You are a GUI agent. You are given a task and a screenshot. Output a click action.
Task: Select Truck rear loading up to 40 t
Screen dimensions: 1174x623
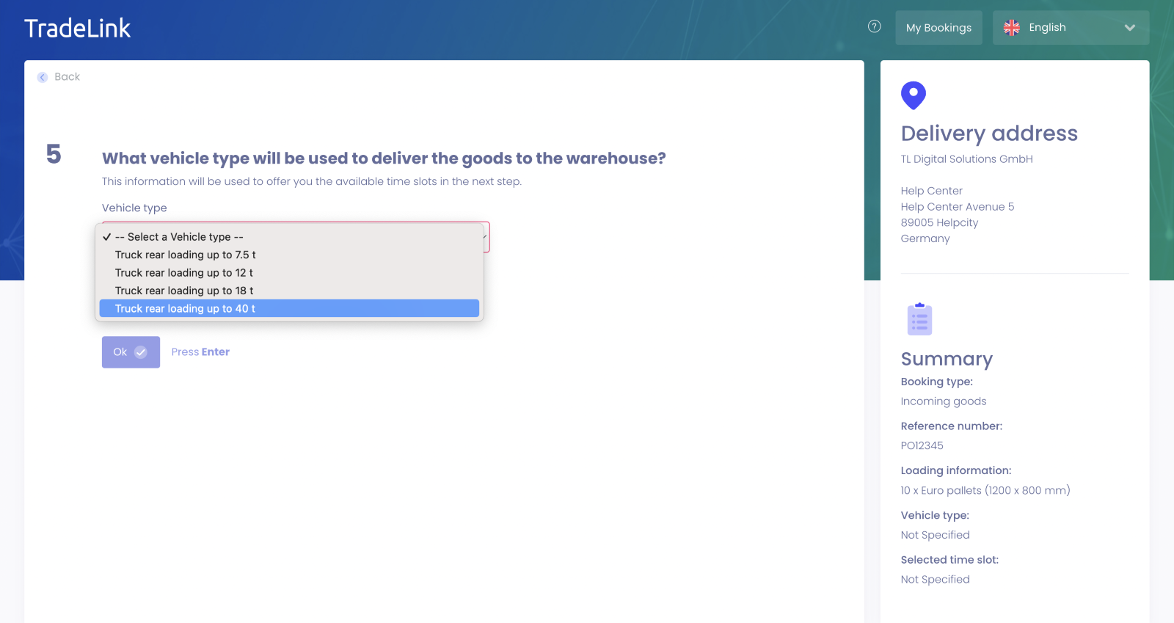tap(185, 309)
